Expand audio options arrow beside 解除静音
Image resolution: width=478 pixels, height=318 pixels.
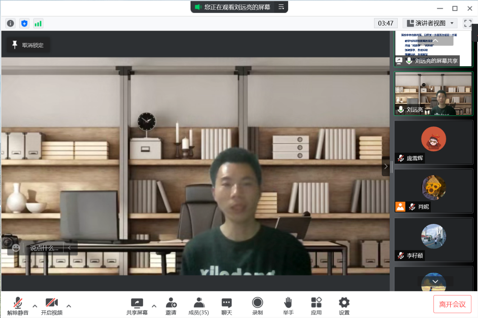coord(35,306)
